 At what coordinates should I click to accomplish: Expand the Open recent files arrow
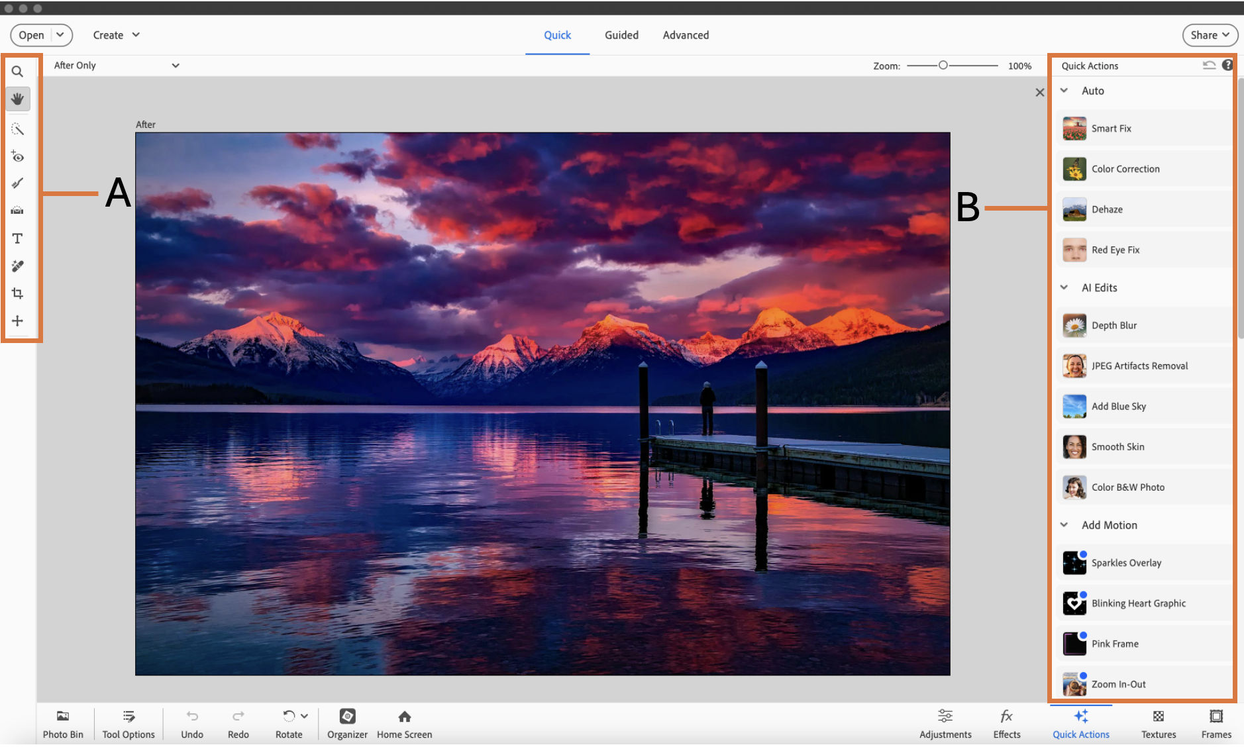click(x=61, y=35)
